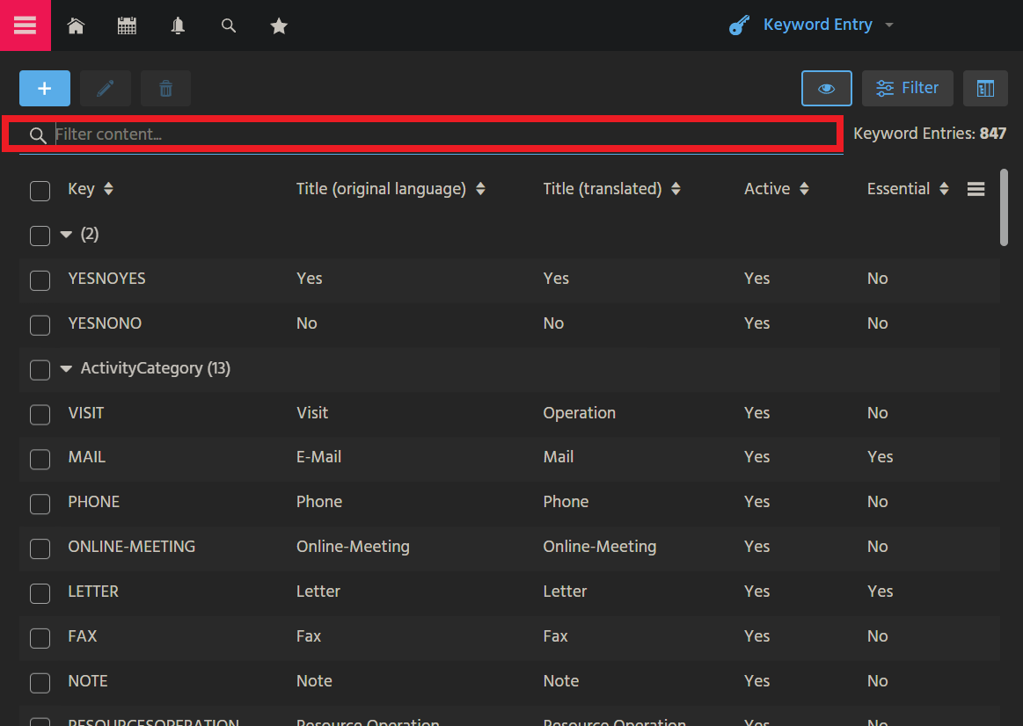Screen dimensions: 1023x726
Task: Collapse the ActivityCategory (13) group
Action: click(66, 369)
